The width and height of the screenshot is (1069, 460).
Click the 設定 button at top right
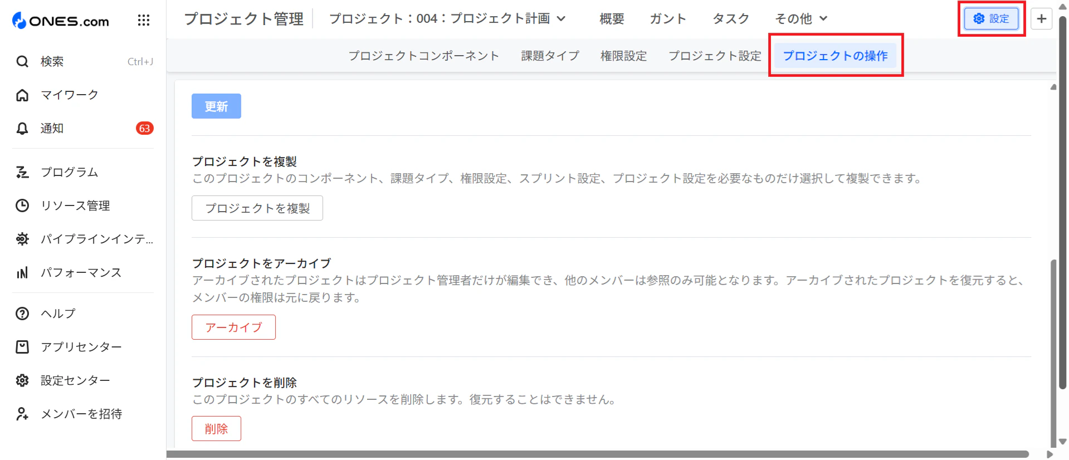[992, 18]
